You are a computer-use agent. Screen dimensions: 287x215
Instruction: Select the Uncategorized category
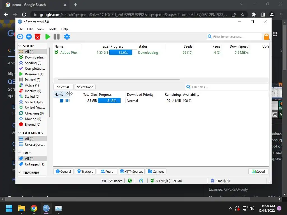point(33,144)
